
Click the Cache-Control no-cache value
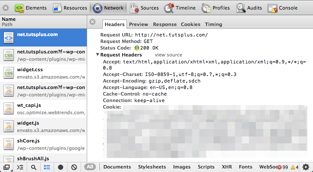click(154, 94)
